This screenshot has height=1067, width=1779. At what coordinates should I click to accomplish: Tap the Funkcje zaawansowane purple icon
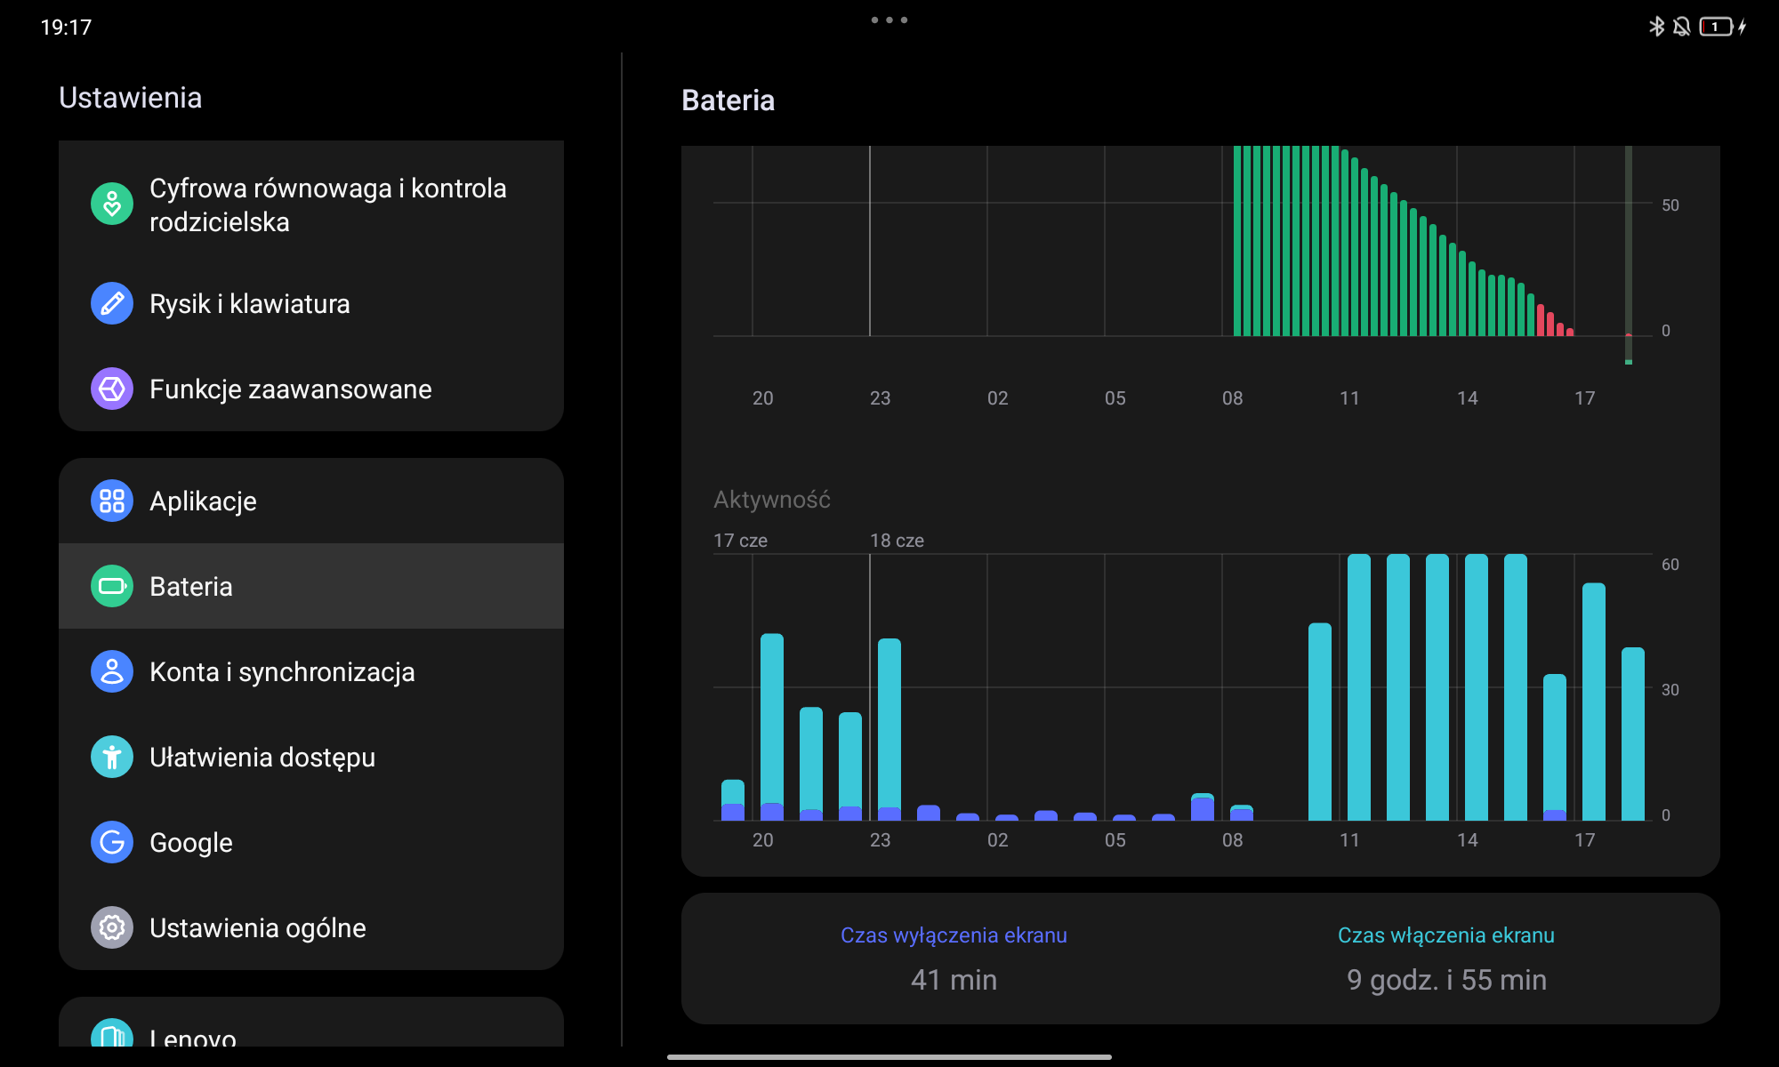click(x=112, y=389)
